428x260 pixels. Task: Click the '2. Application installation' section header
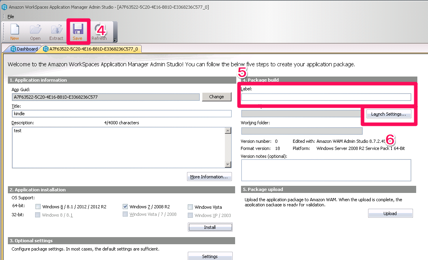[x=121, y=189]
